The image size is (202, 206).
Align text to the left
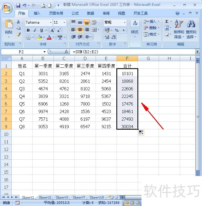(x=73, y=30)
